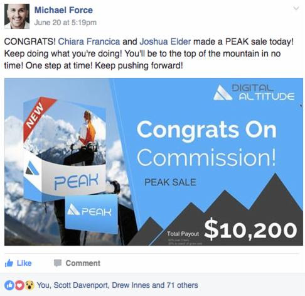This screenshot has height=296, width=305.
Task: Expand the post options chevron
Action: coord(296,8)
